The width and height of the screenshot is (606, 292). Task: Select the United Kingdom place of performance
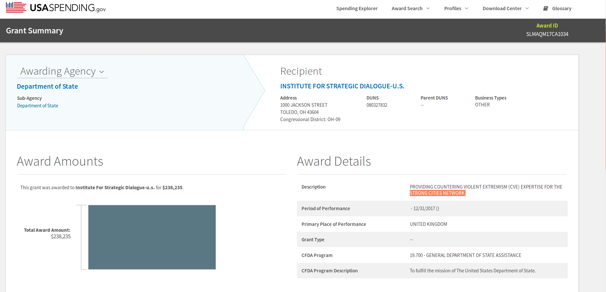(428, 224)
